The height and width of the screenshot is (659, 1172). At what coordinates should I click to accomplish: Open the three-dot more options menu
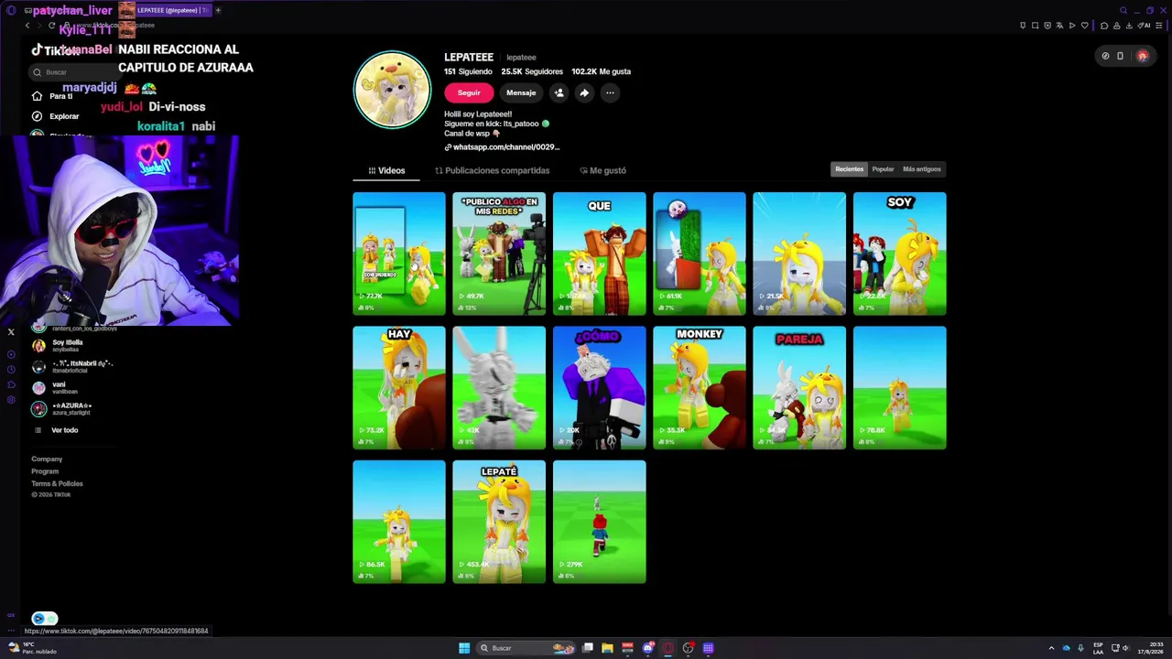(610, 92)
